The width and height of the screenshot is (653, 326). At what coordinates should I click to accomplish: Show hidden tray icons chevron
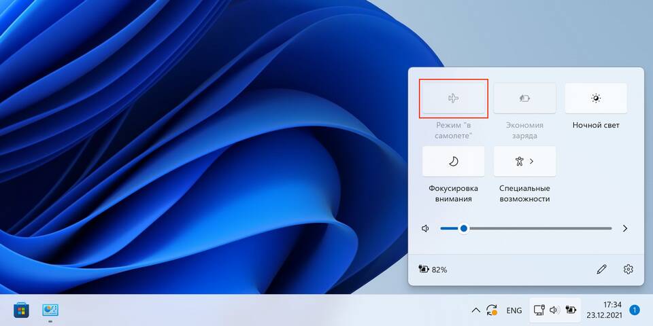(x=476, y=310)
